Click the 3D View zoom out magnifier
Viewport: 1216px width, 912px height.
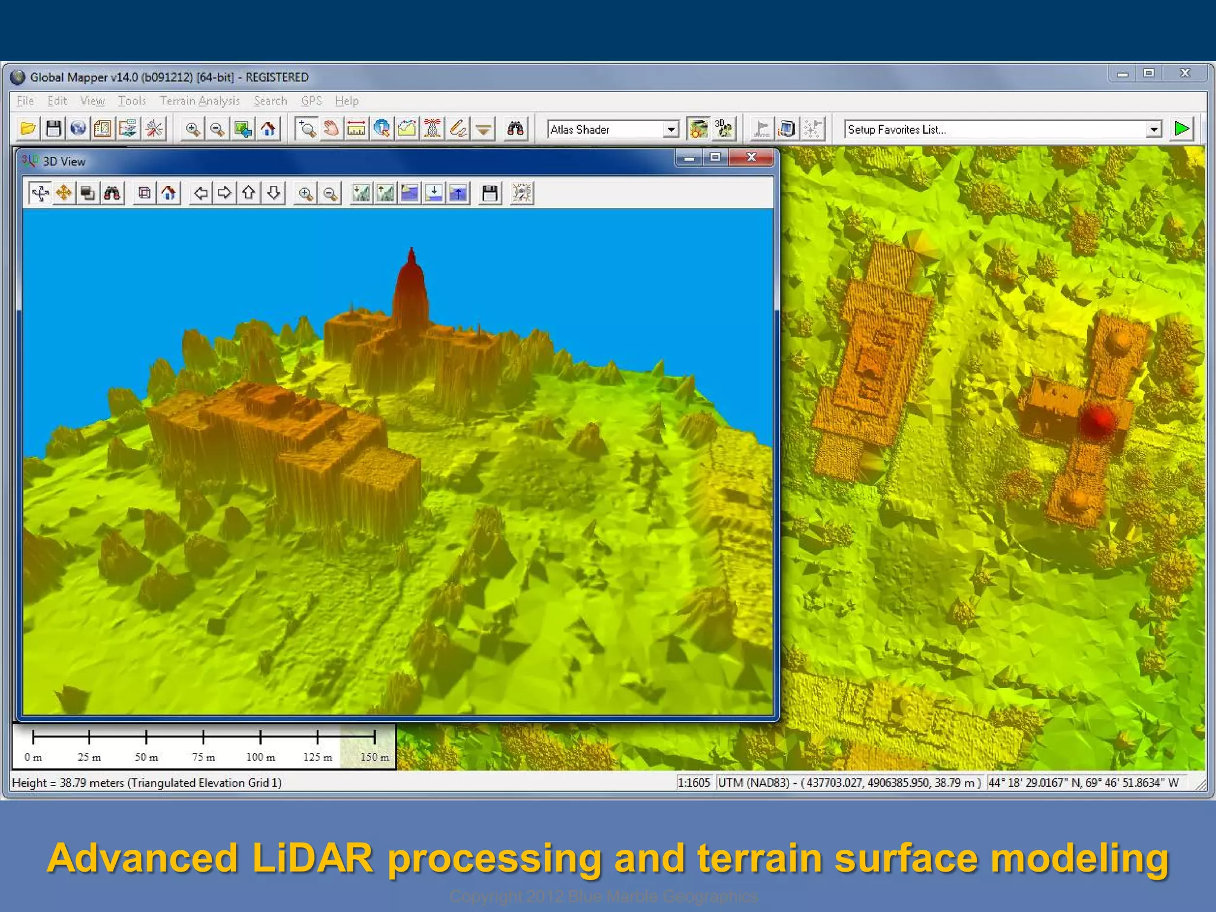tap(330, 193)
